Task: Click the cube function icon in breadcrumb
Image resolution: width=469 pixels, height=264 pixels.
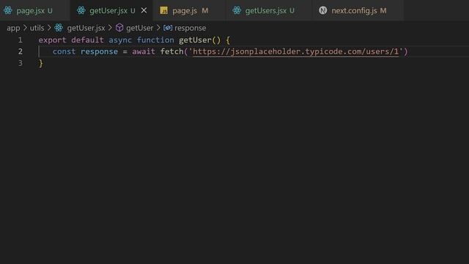Action: pyautogui.click(x=119, y=28)
